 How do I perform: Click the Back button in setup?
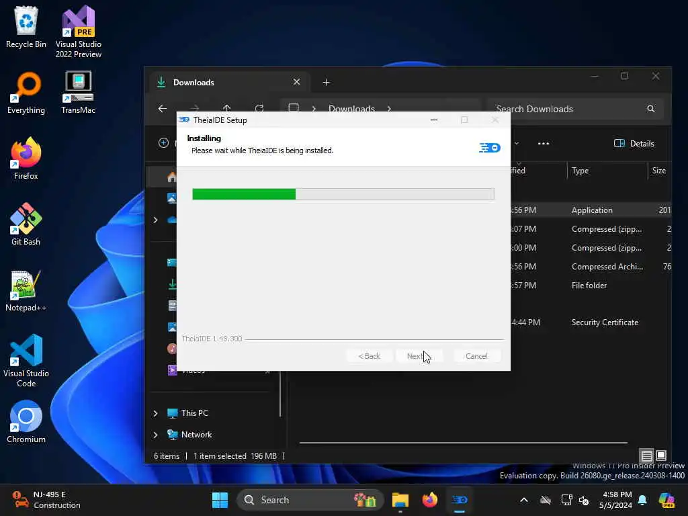tap(369, 356)
